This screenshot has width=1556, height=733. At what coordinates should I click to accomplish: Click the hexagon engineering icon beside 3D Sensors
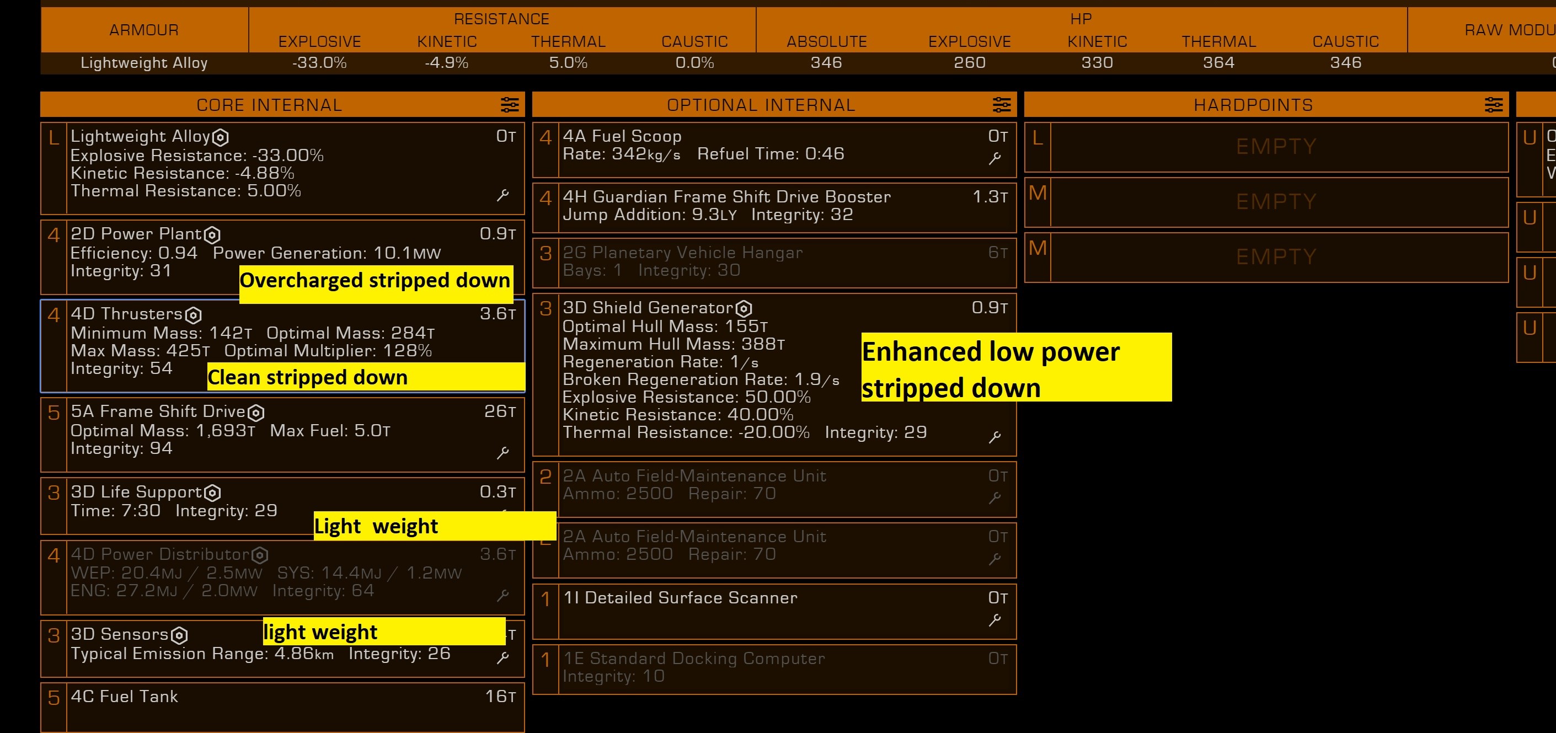(179, 636)
